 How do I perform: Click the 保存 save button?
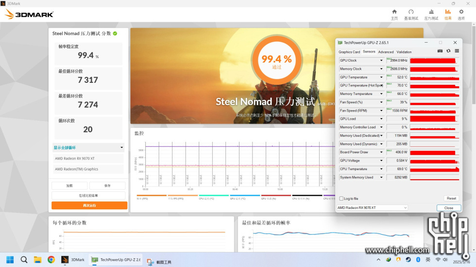(x=107, y=186)
